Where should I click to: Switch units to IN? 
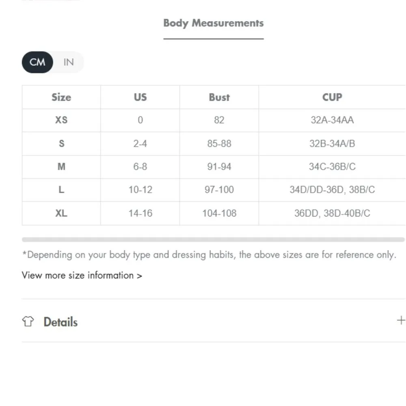pyautogui.click(x=68, y=62)
